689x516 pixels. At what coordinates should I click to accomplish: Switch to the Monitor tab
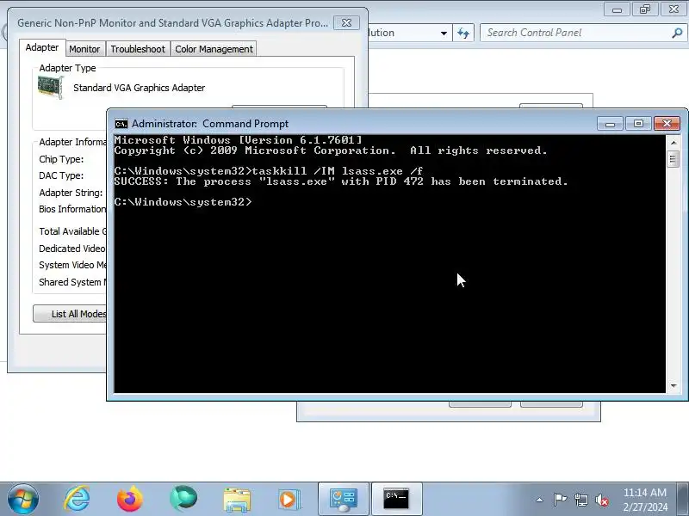pyautogui.click(x=84, y=49)
